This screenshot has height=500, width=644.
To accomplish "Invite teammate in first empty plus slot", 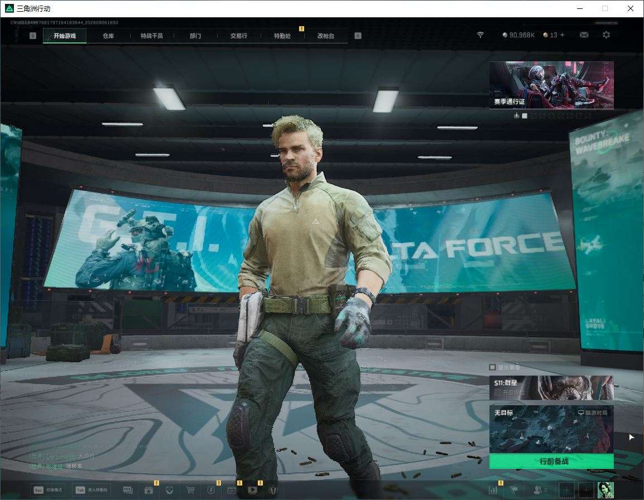I will click(565, 490).
